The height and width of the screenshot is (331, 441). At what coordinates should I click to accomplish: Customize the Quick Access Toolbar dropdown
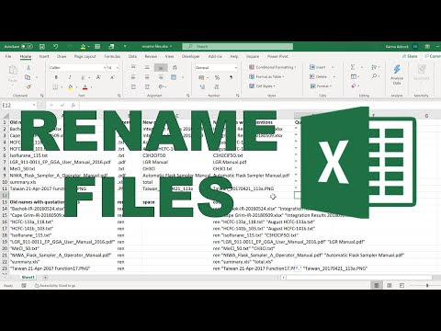coord(125,46)
